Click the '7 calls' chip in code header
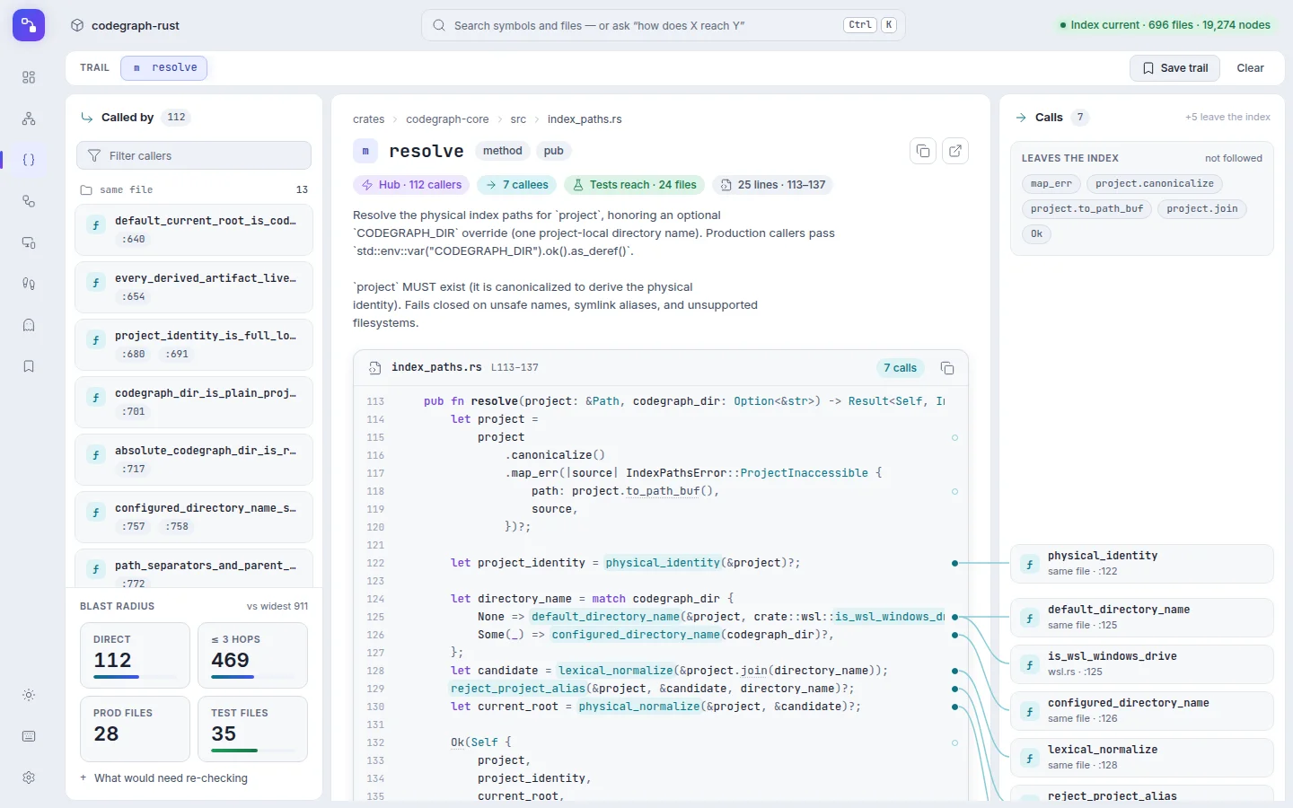Screen dimensions: 1293x808 coord(900,368)
